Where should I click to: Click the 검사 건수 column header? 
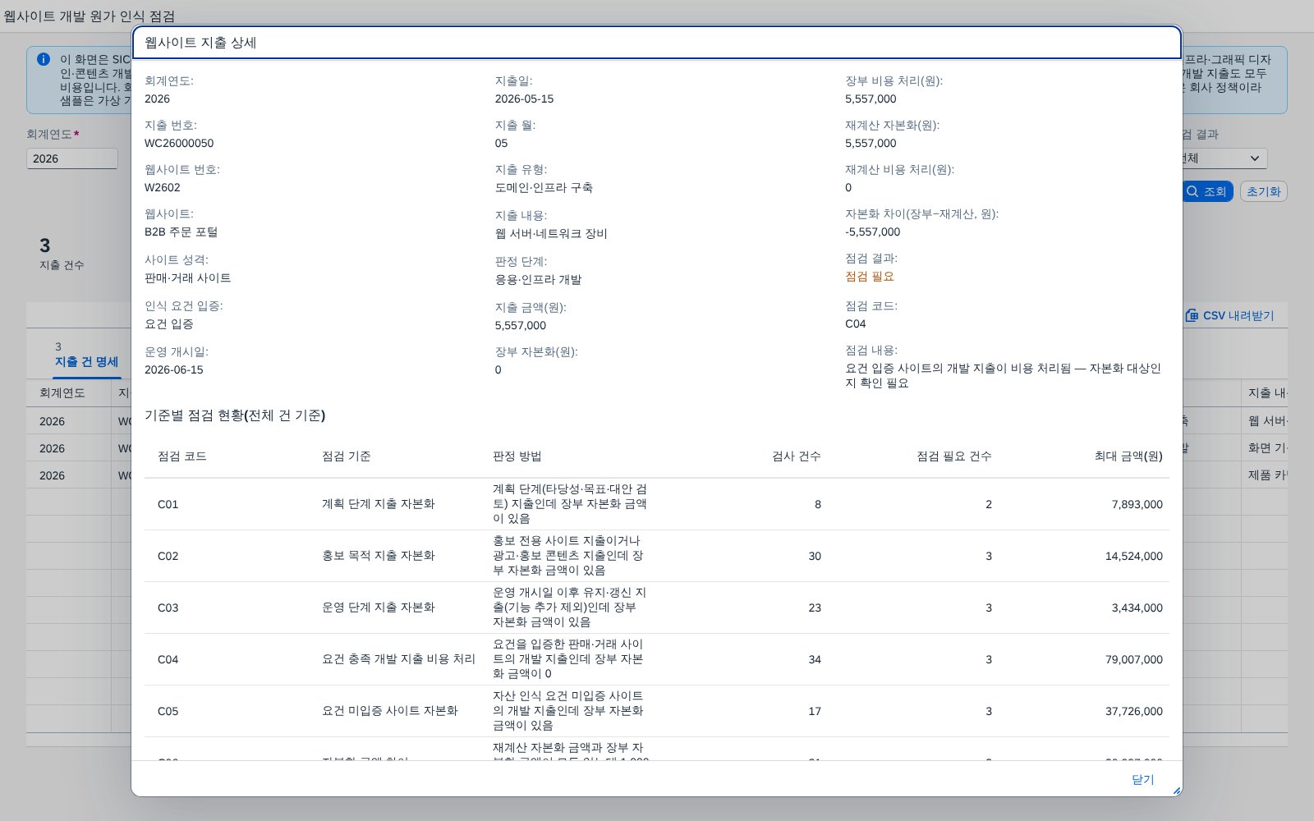pos(797,456)
